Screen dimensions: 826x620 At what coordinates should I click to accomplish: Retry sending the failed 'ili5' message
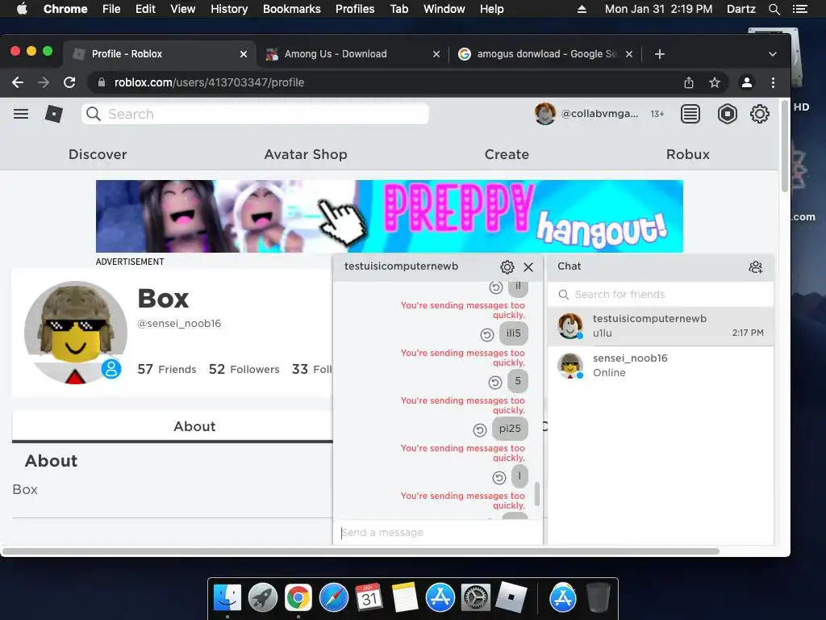click(486, 335)
